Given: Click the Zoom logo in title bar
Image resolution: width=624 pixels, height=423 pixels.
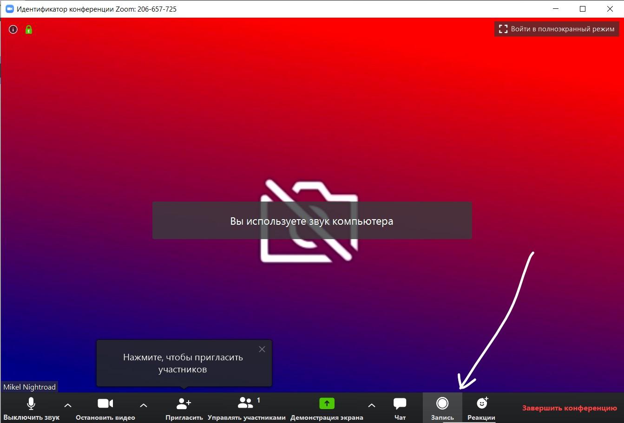Looking at the screenshot, I should [9, 9].
